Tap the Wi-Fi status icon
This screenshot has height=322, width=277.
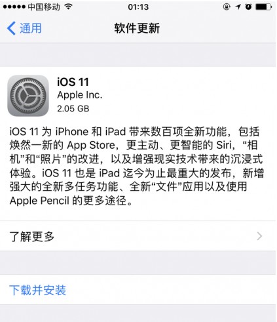pos(69,7)
